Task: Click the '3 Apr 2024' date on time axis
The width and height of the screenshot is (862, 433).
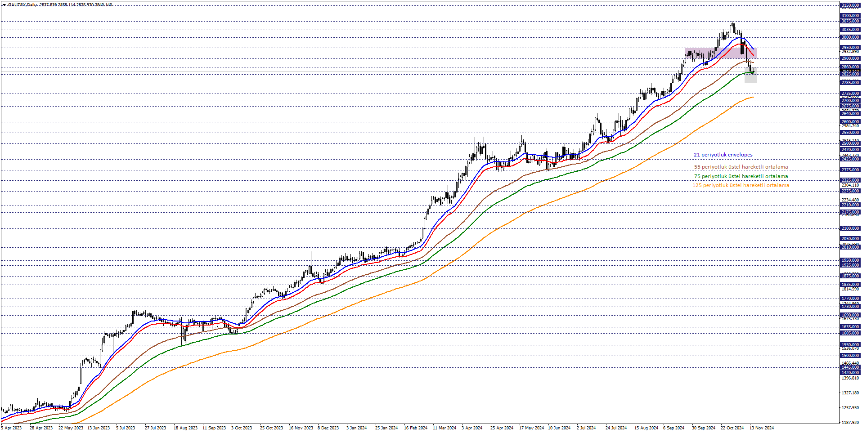Action: [x=472, y=428]
